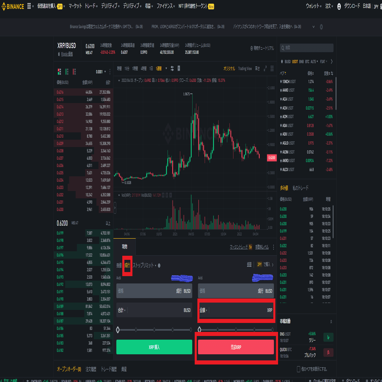Select the sell-only order book view icon

[74, 72]
